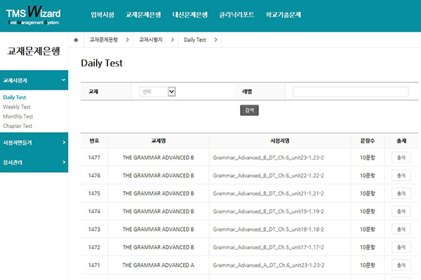The image size is (421, 280).
Task: Open the 학교기출문제 menu
Action: (283, 15)
